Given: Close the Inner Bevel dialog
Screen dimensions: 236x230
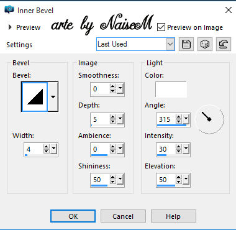Looking at the screenshot, I should 229,10.
